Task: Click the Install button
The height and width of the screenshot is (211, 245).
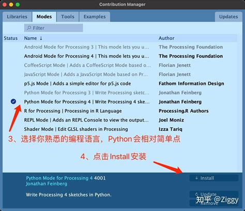Action: click(214, 178)
